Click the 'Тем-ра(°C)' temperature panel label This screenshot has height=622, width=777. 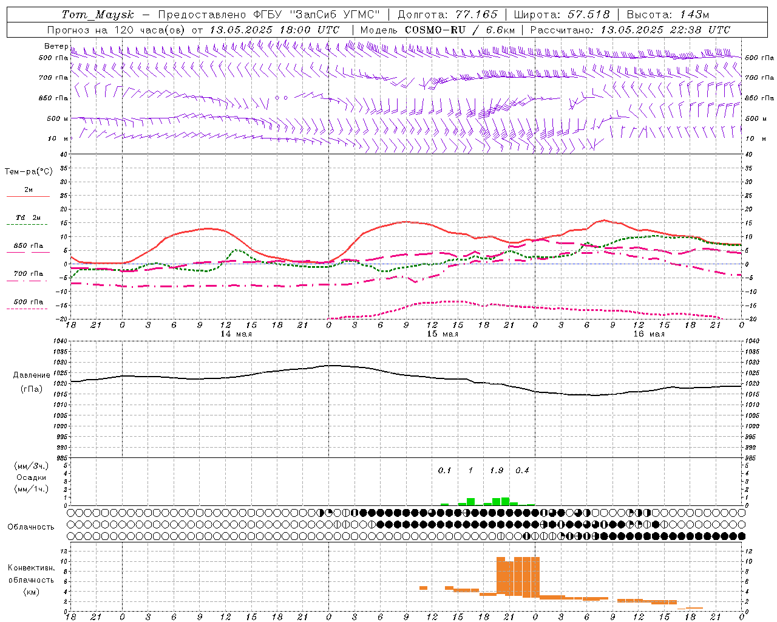coord(29,172)
